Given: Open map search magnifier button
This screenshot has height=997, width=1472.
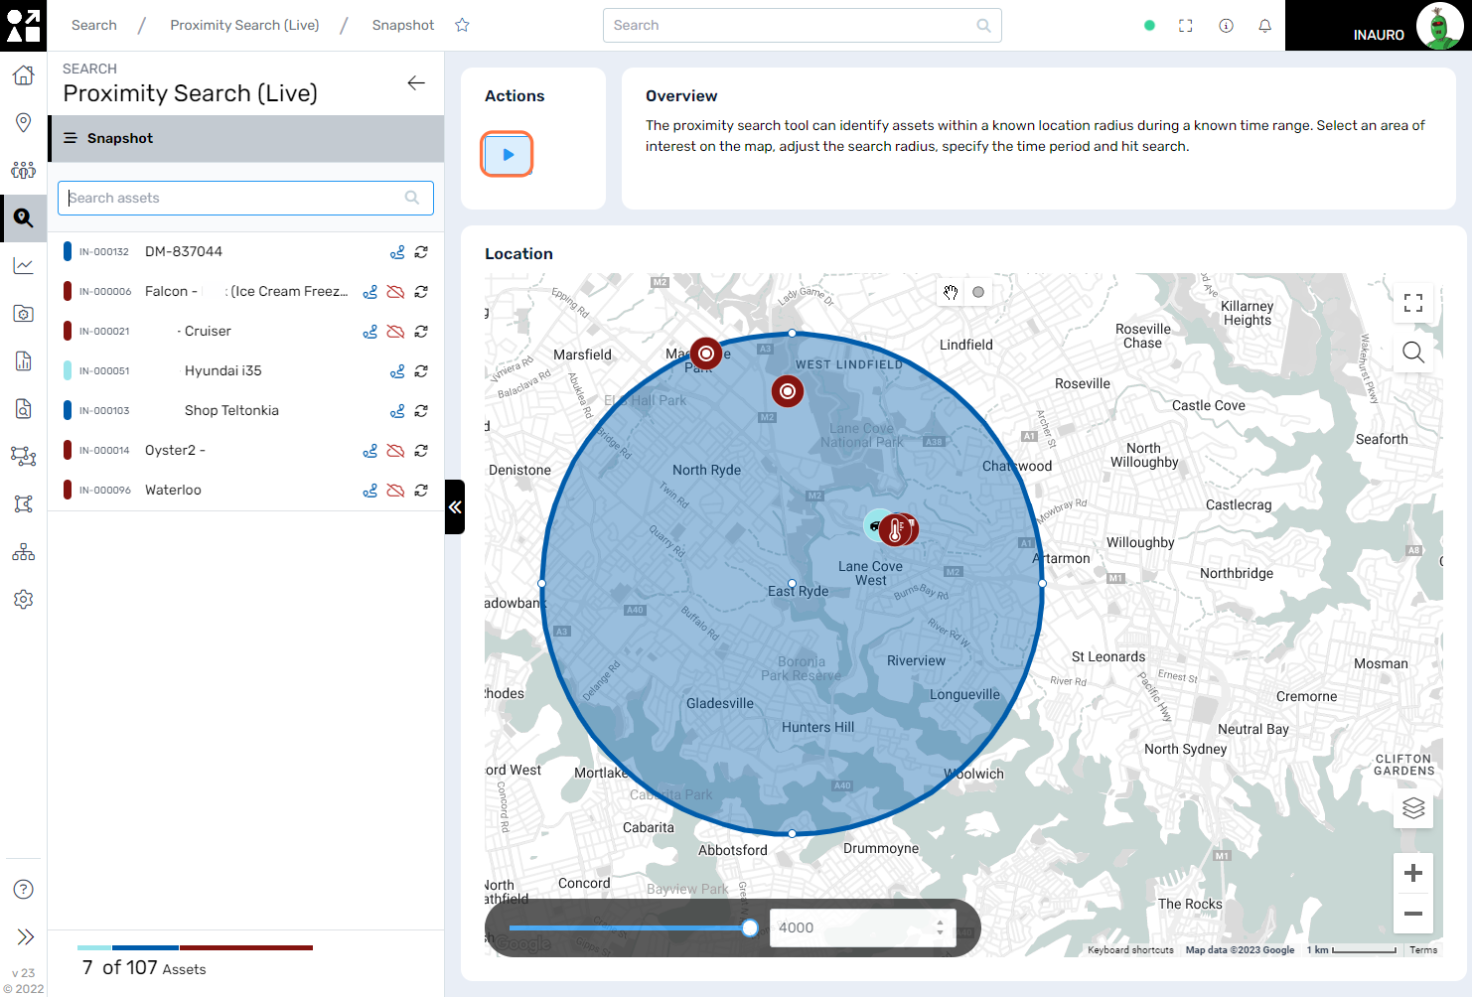Looking at the screenshot, I should (x=1413, y=353).
